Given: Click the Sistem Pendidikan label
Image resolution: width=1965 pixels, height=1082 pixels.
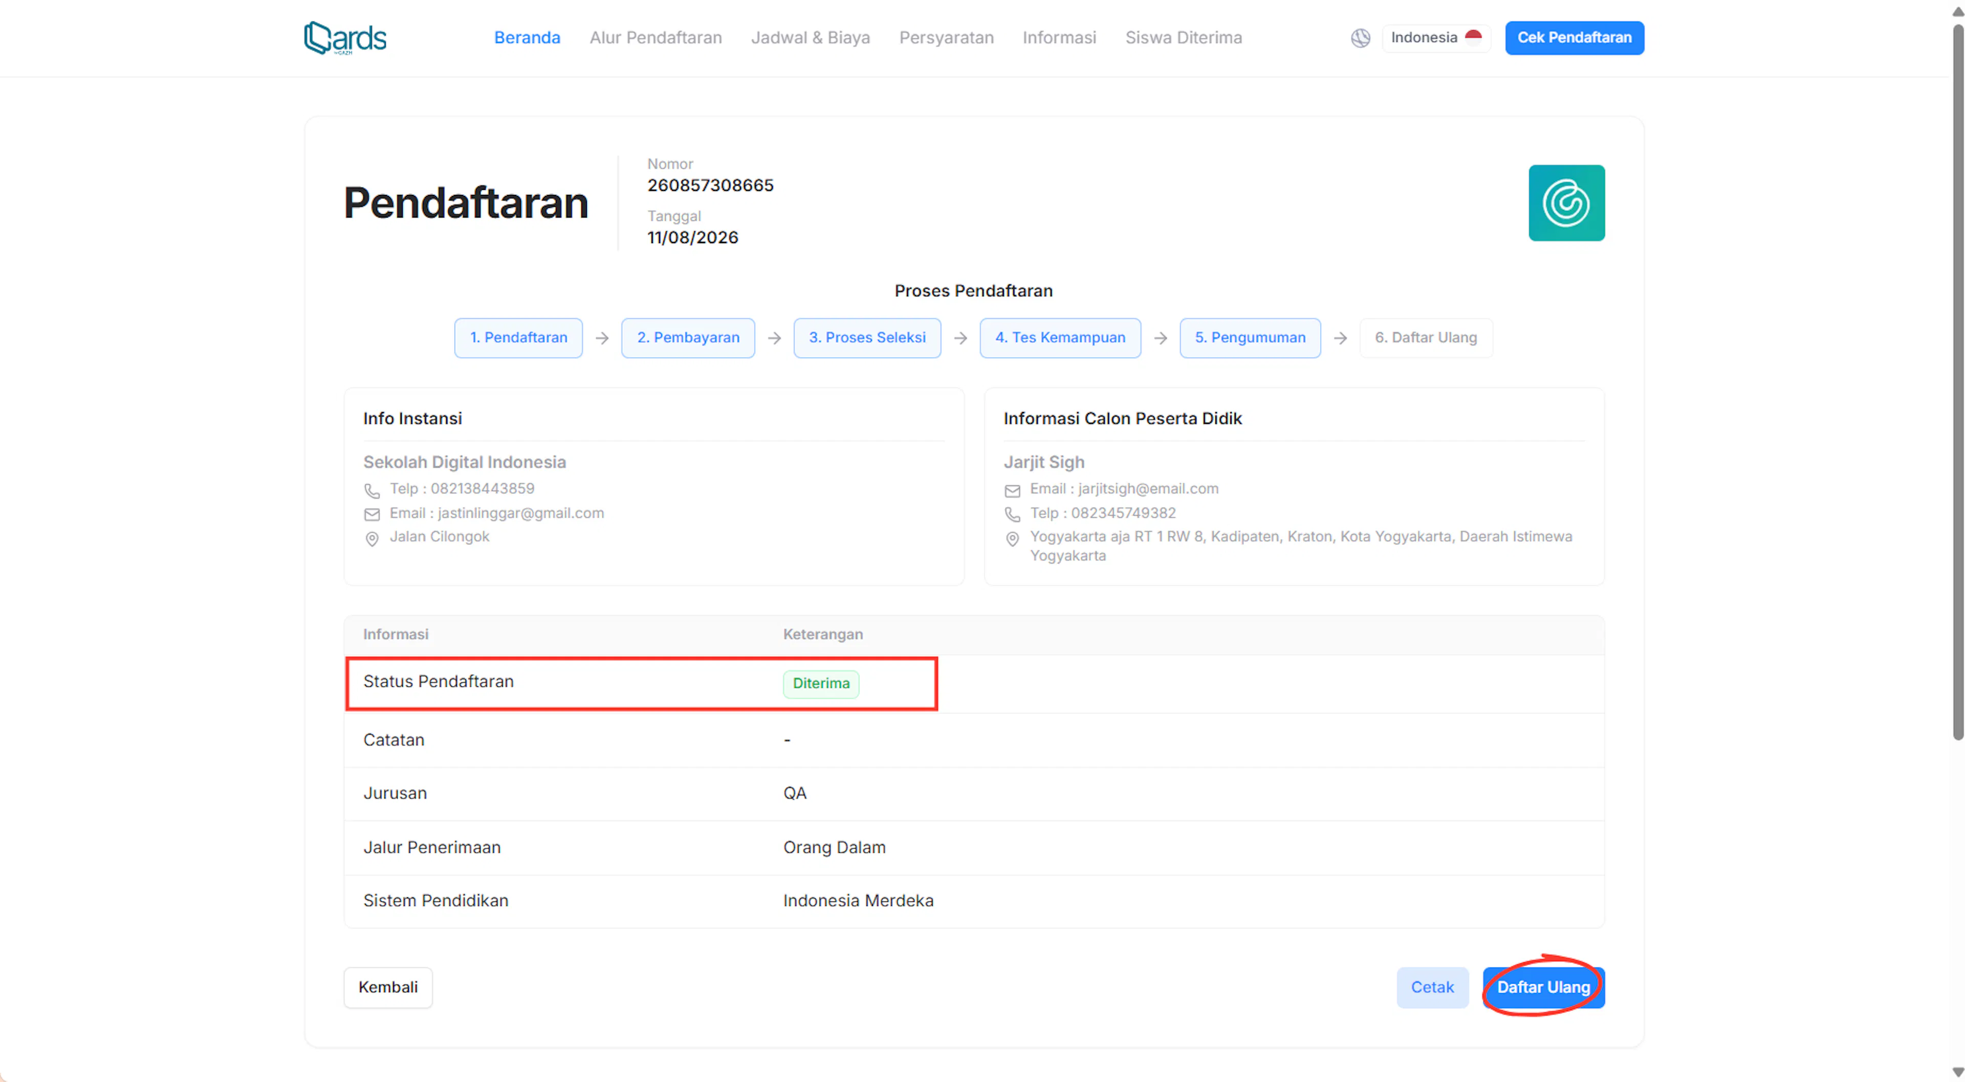Looking at the screenshot, I should click(435, 901).
